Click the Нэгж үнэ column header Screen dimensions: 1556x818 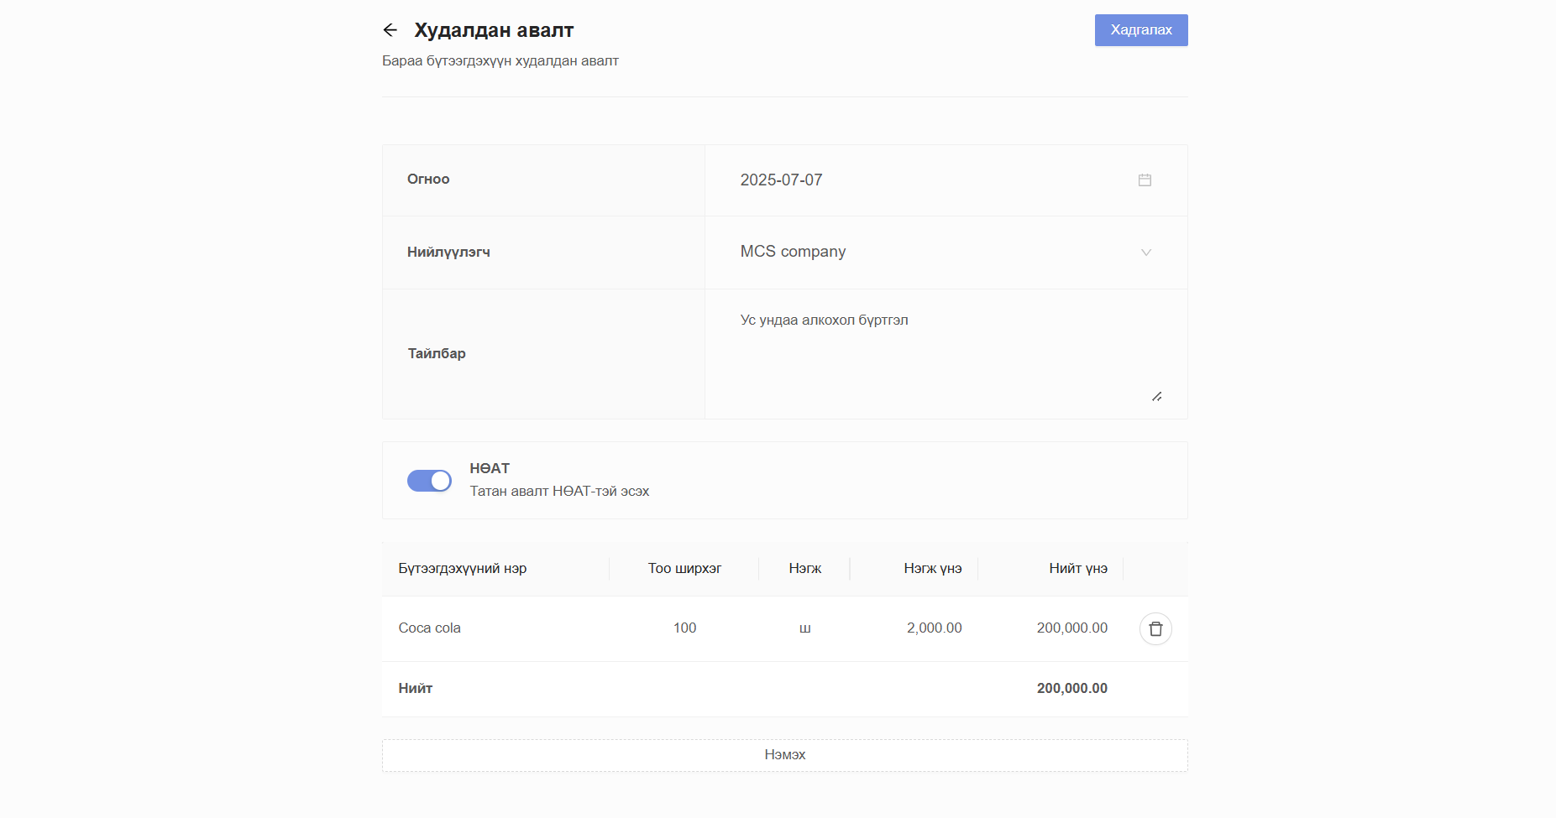pos(932,569)
